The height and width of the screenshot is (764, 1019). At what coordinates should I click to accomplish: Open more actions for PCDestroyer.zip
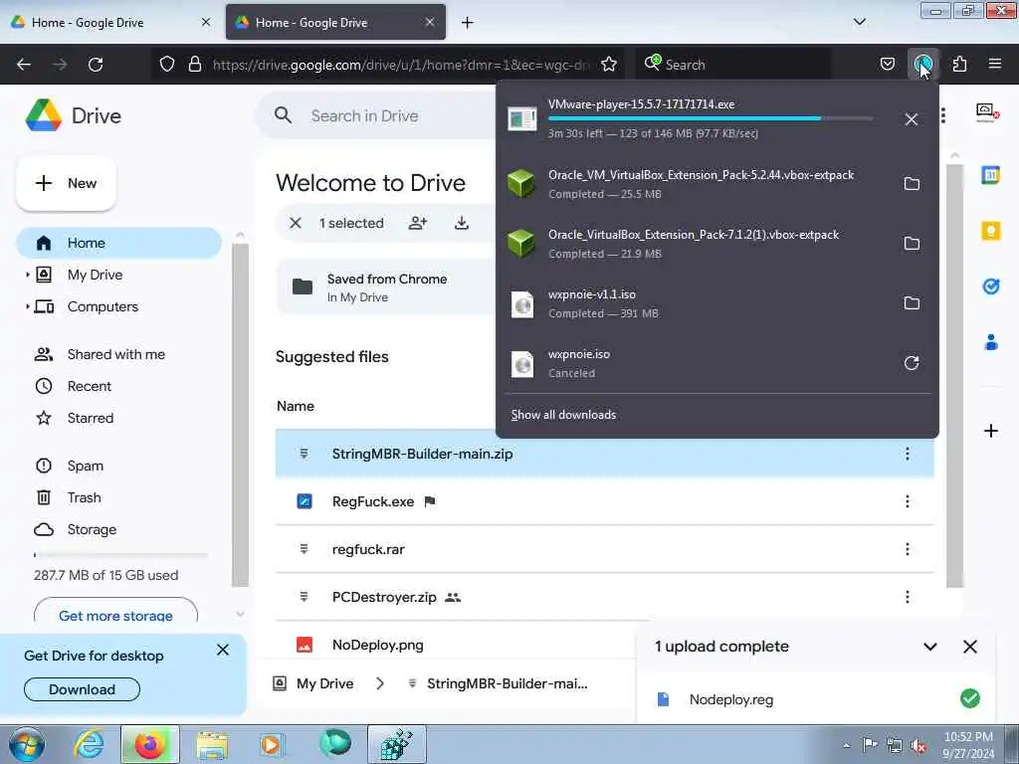tap(908, 597)
